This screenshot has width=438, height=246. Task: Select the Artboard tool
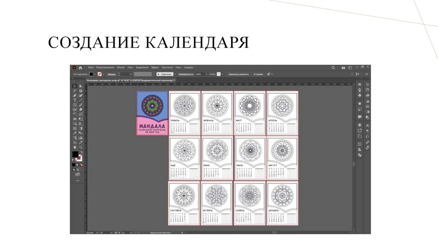pos(74,142)
